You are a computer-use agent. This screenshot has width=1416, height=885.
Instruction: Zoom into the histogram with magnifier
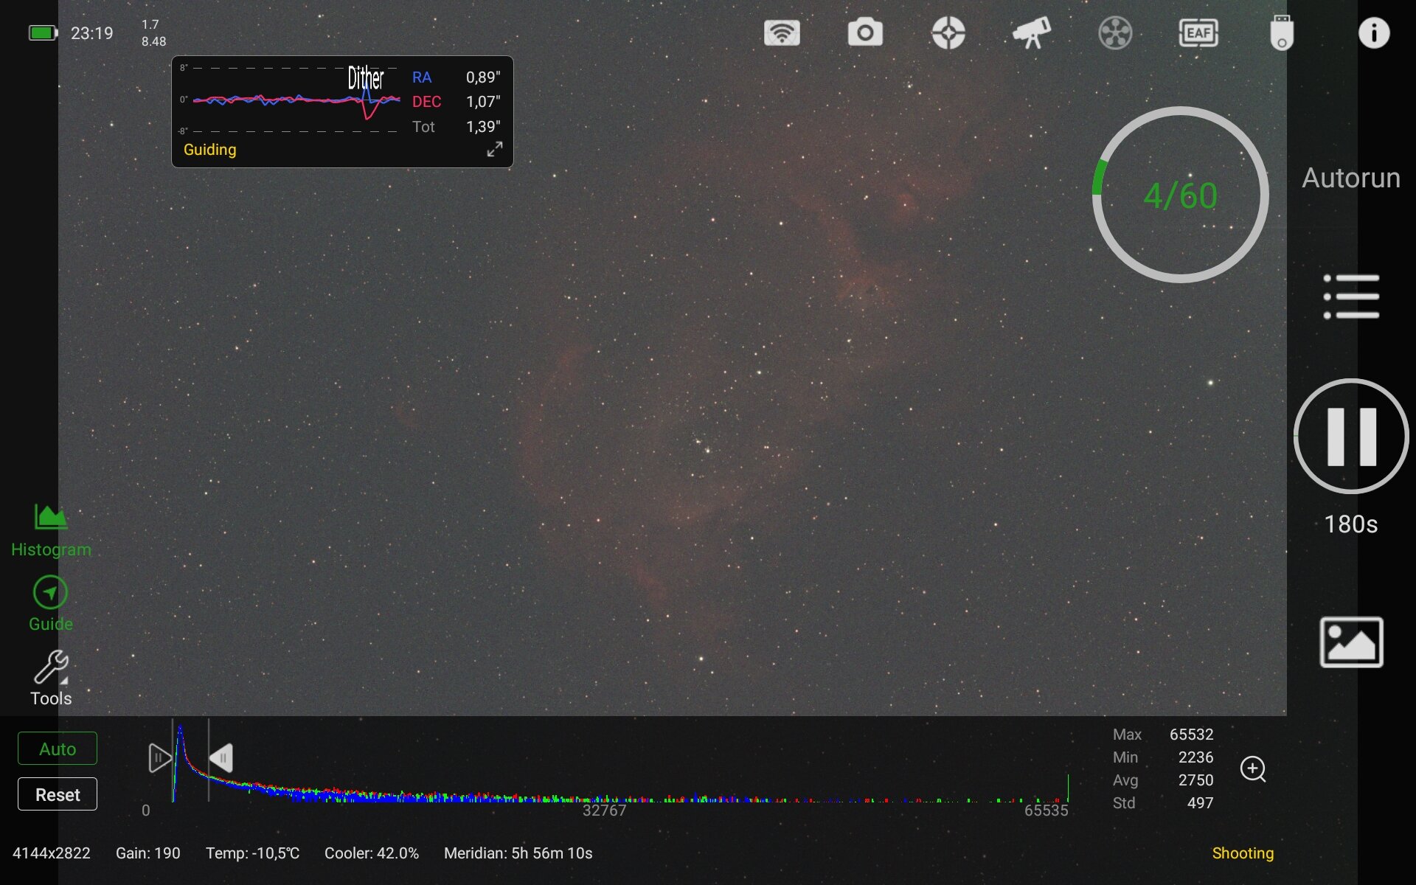coord(1252,768)
